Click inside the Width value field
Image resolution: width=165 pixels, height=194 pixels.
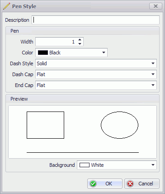(x=57, y=42)
